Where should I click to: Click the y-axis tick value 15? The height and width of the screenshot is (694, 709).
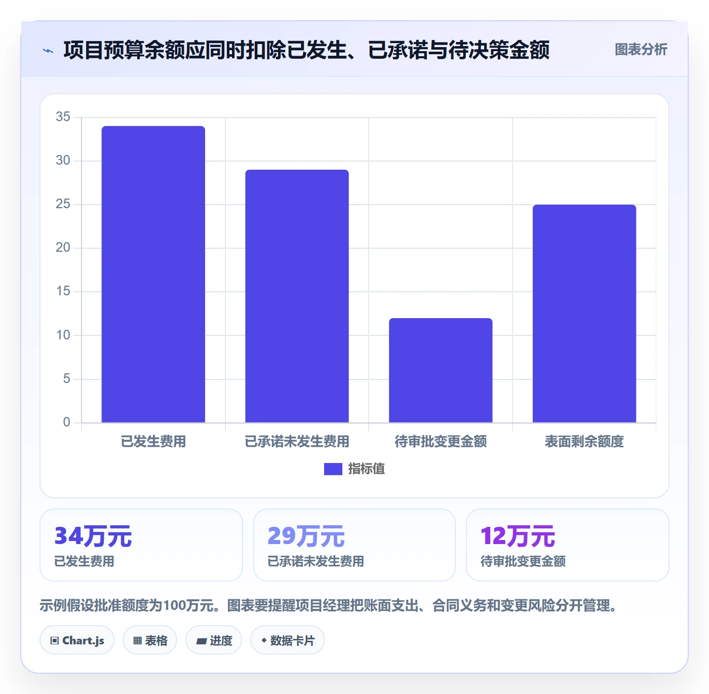(63, 291)
